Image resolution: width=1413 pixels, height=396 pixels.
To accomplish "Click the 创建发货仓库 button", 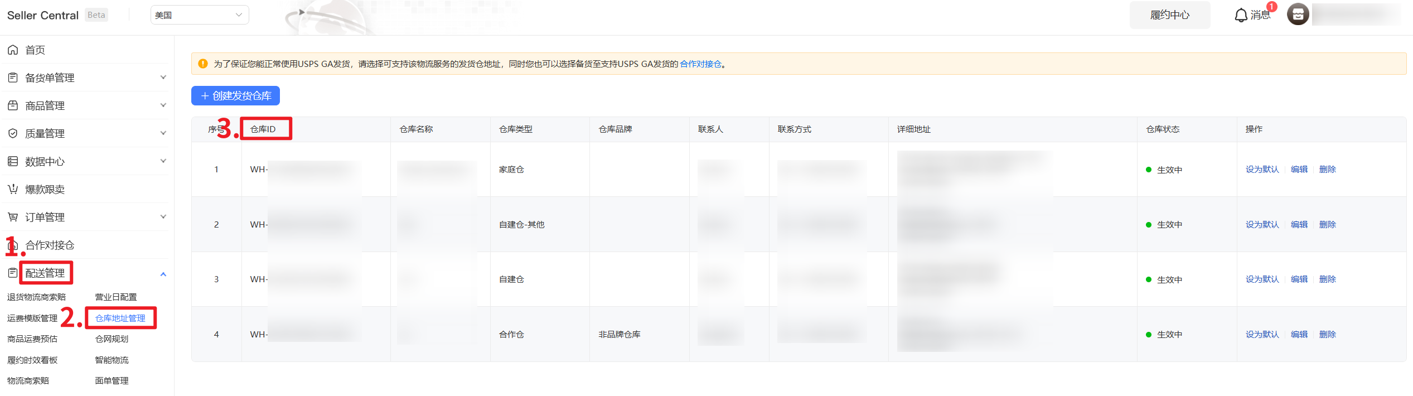I will click(x=235, y=96).
